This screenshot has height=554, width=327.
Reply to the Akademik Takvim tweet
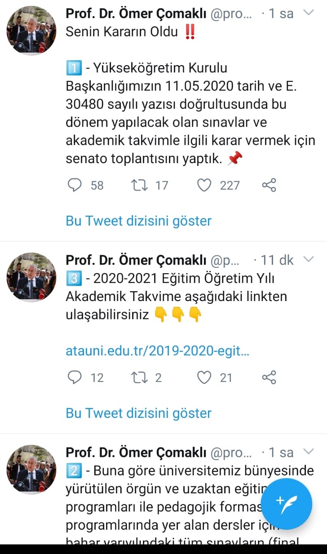pos(75,378)
